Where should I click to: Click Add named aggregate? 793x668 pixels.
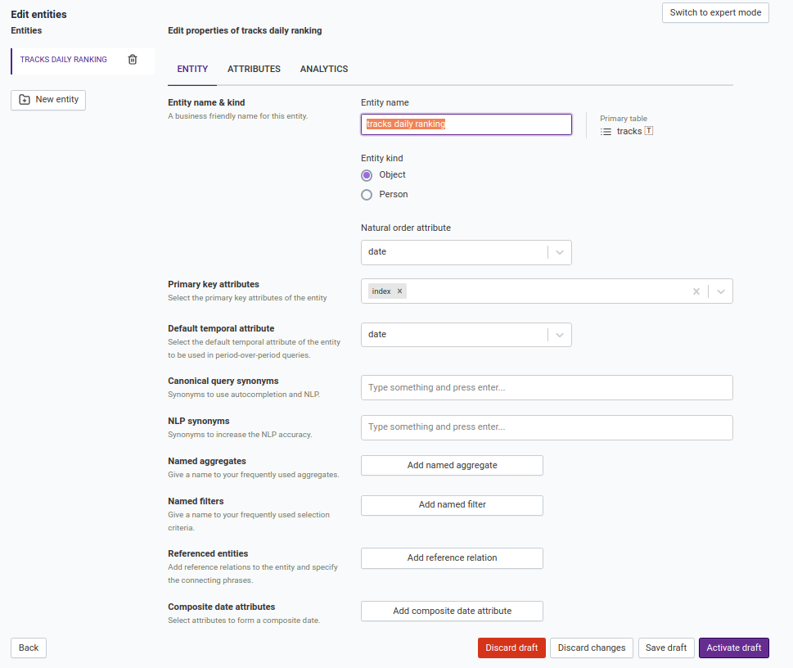452,466
